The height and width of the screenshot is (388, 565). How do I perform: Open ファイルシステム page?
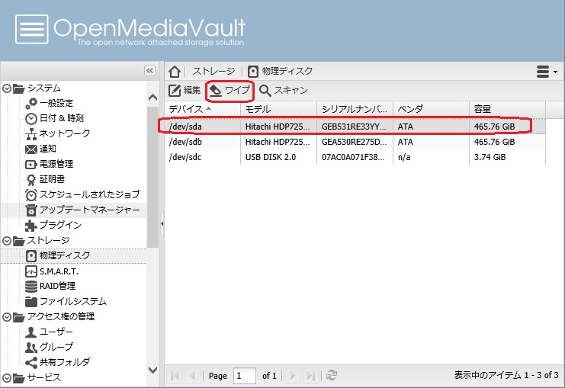pyautogui.click(x=66, y=302)
